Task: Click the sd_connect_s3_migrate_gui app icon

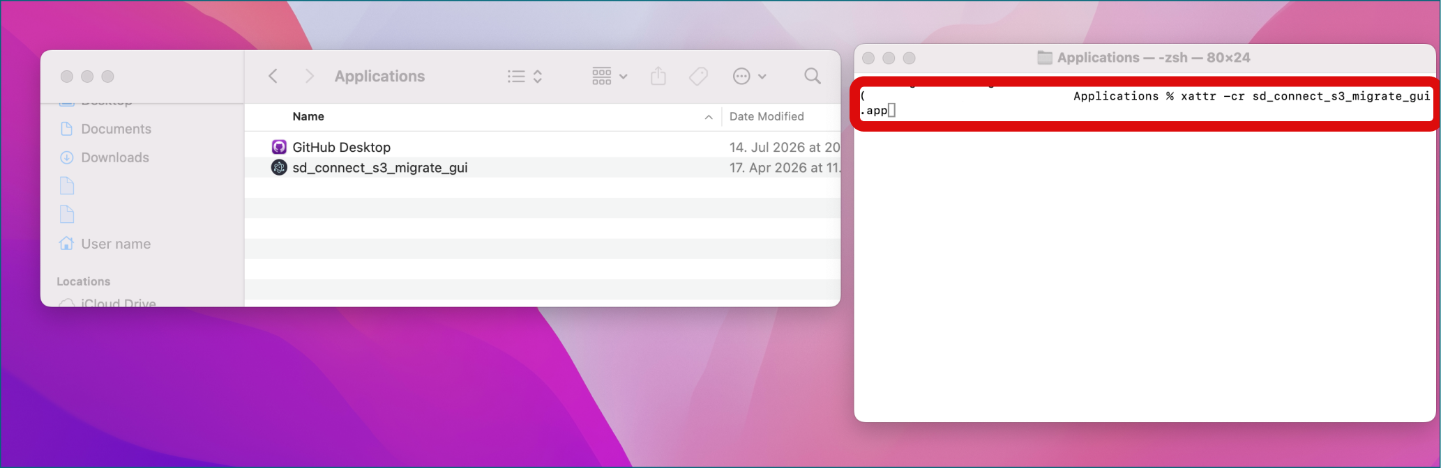Action: (x=279, y=167)
